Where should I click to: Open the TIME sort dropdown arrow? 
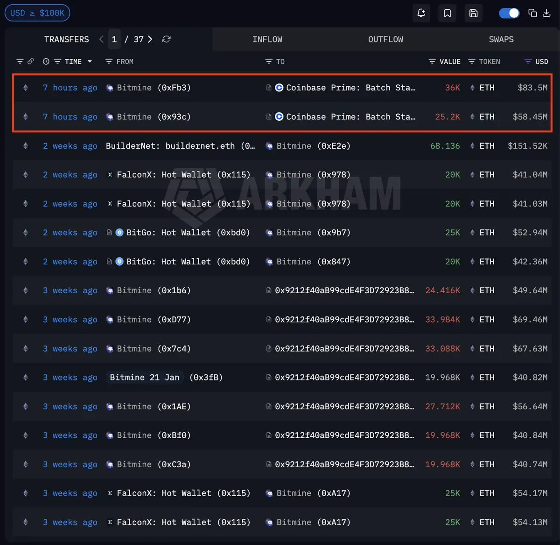[90, 62]
